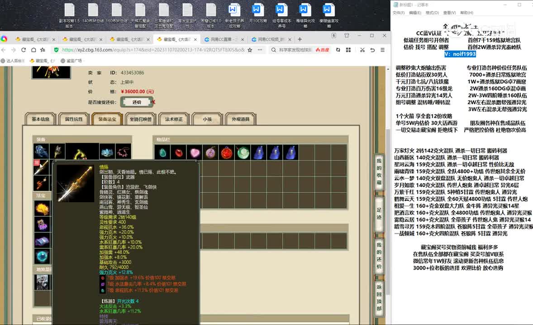Image resolution: width=533 pixels, height=325 pixels.
Task: Click the purple pouch item in the inventory
Action: point(211,153)
